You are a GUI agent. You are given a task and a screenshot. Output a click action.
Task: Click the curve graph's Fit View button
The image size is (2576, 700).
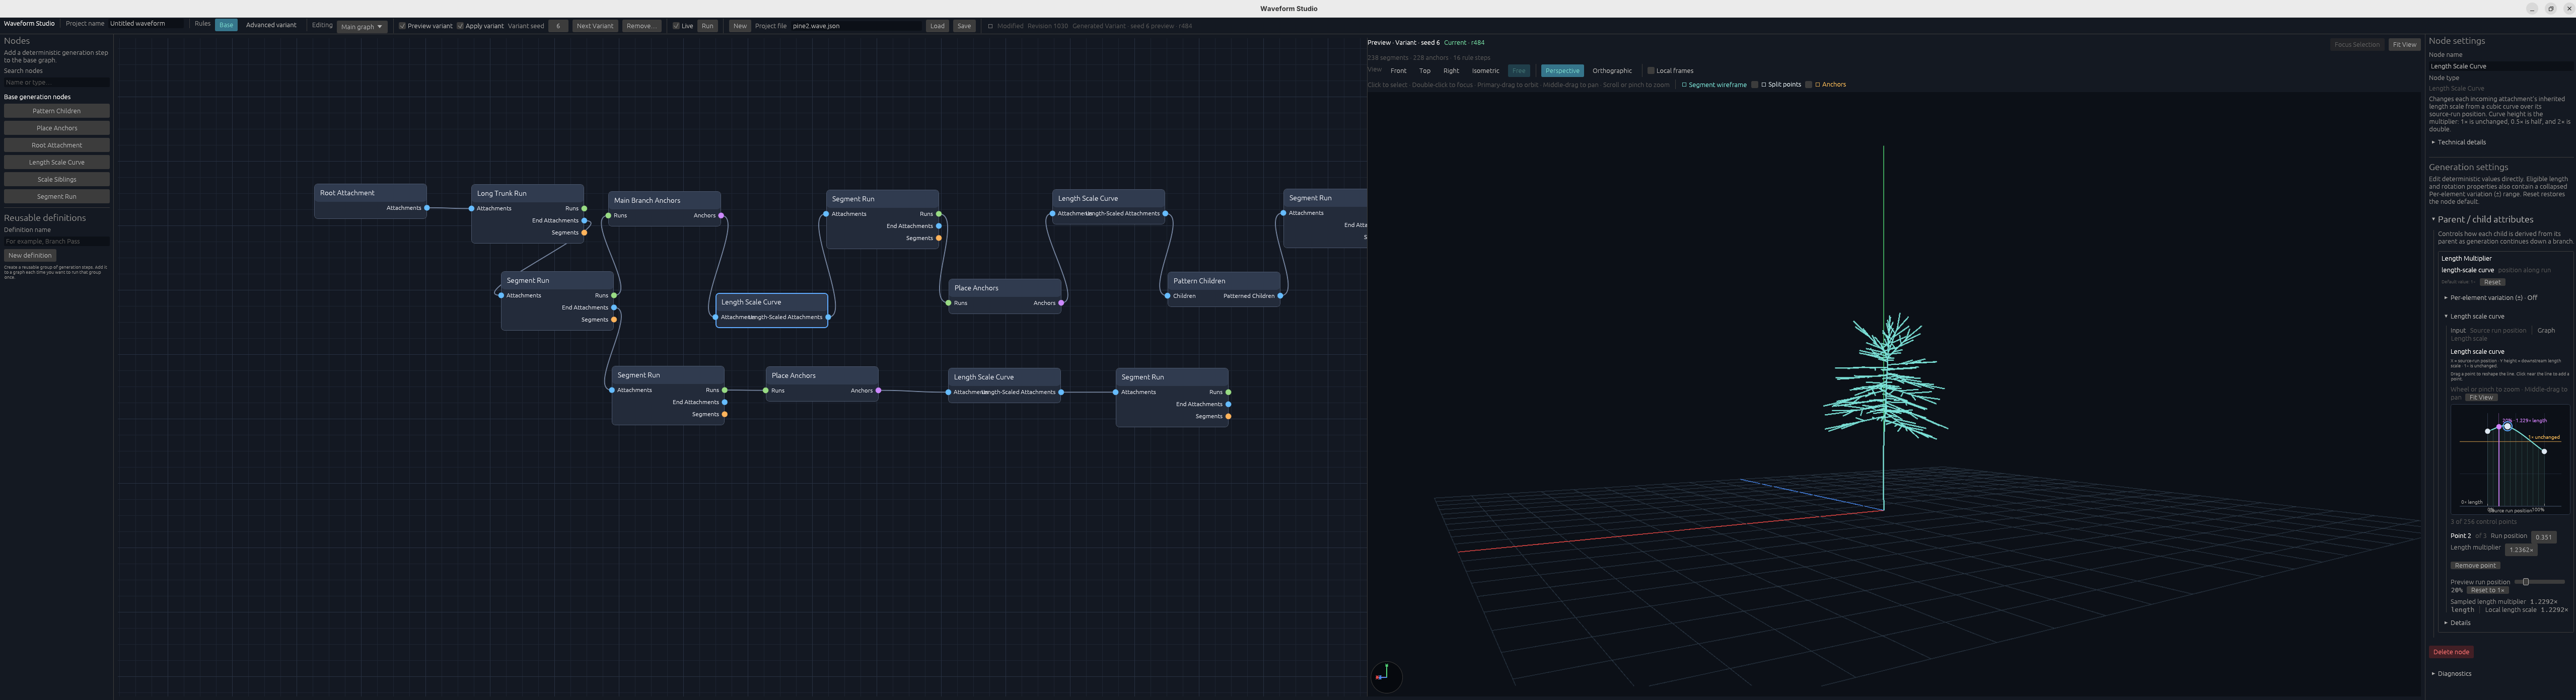point(2481,398)
